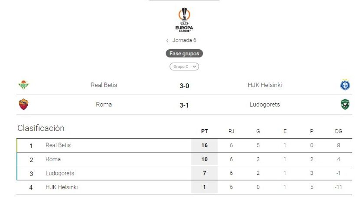Click the Ludogorets club crest
The height and width of the screenshot is (203, 359).
pyautogui.click(x=345, y=104)
